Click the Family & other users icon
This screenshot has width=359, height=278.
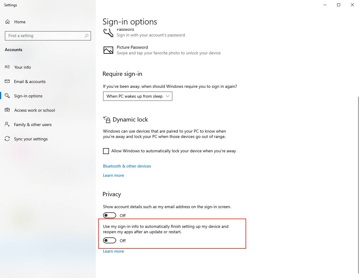(7, 125)
